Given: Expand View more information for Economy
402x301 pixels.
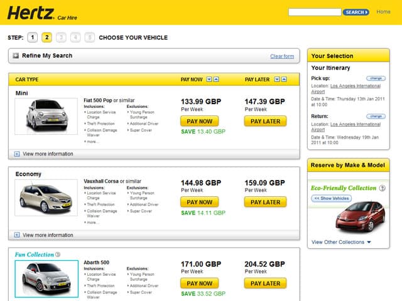Looking at the screenshot, I should click(16, 235).
